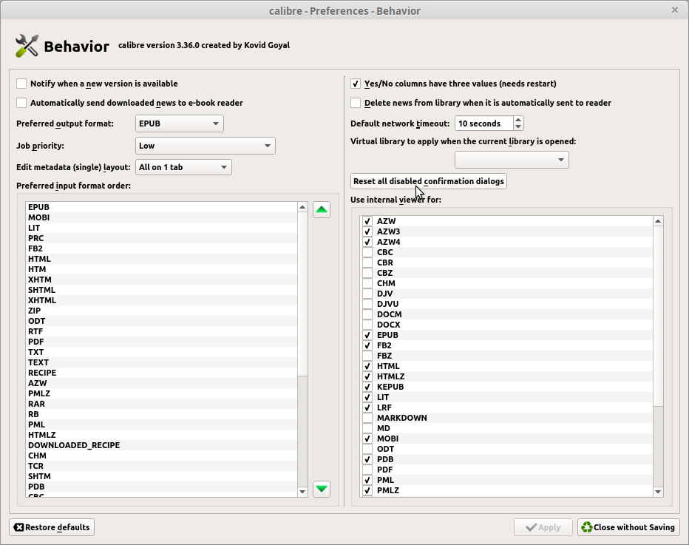Check the FBZ viewer checkbox
Image resolution: width=689 pixels, height=545 pixels.
[x=367, y=356]
